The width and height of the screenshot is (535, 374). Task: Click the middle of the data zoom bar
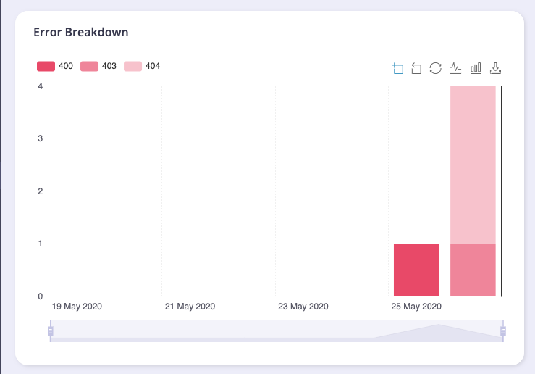click(277, 331)
